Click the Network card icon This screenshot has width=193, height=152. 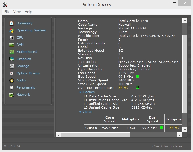[x=12, y=95]
